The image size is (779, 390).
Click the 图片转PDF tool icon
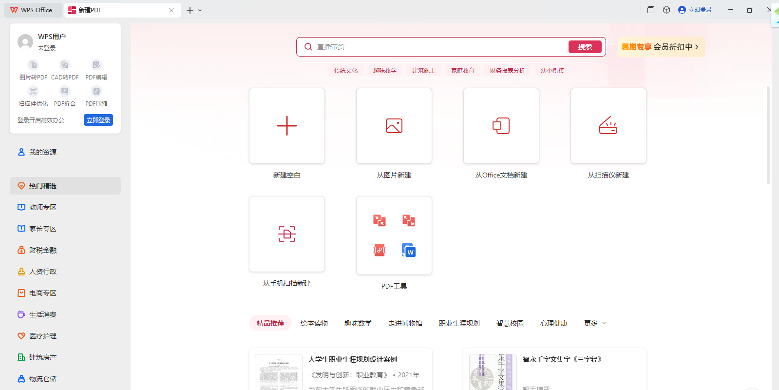[x=33, y=65]
